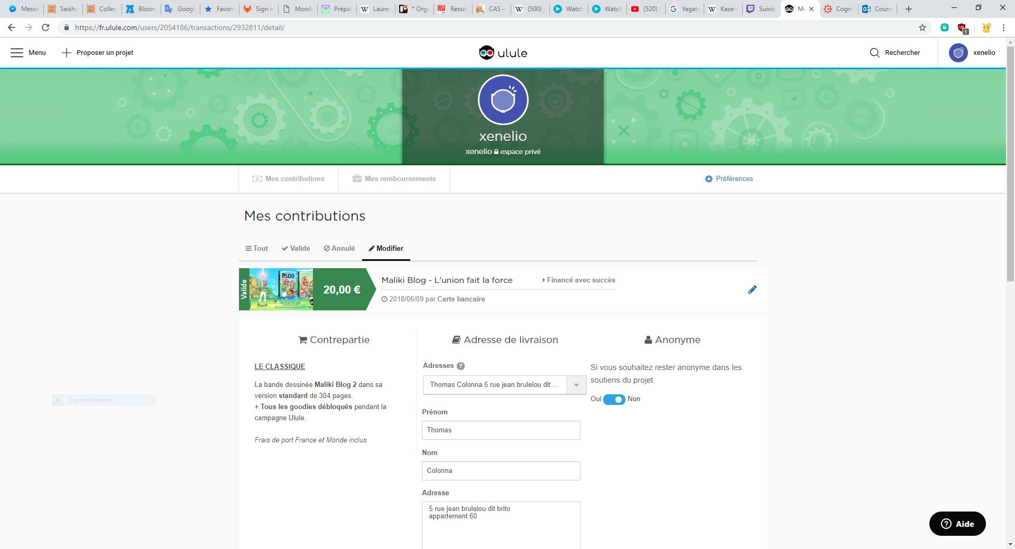
Task: Open the hamburger Menu icon
Action: tap(17, 53)
